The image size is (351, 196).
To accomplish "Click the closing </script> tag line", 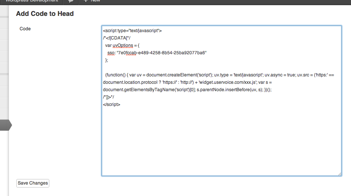I will pyautogui.click(x=112, y=104).
